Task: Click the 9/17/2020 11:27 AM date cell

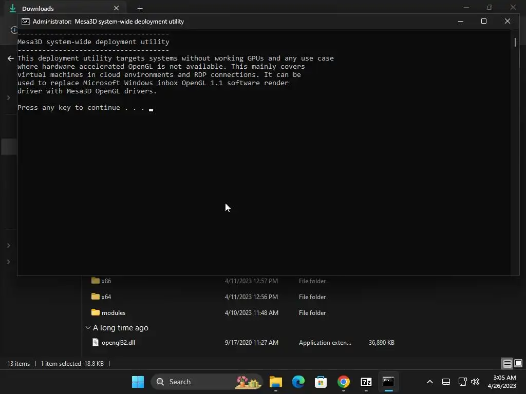Action: [252, 342]
